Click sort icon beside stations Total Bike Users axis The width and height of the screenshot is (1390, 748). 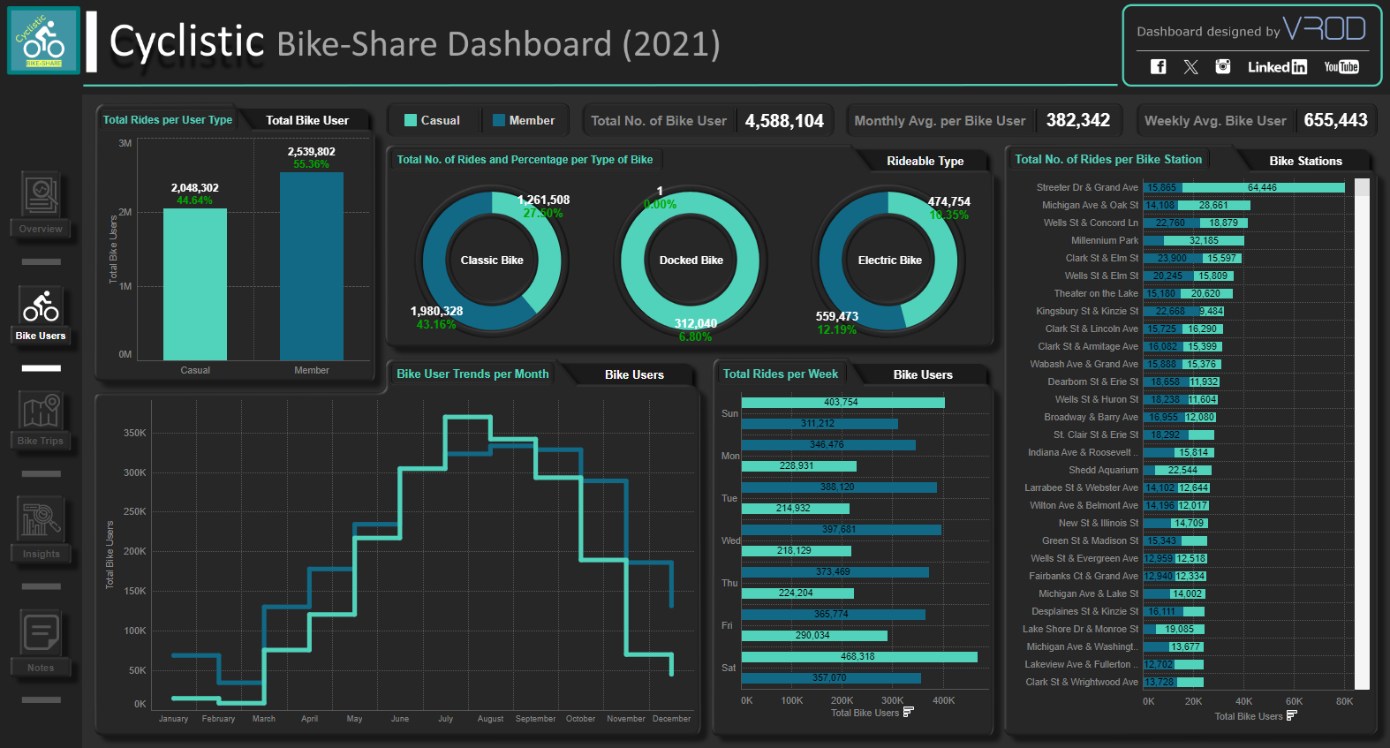pos(1292,715)
